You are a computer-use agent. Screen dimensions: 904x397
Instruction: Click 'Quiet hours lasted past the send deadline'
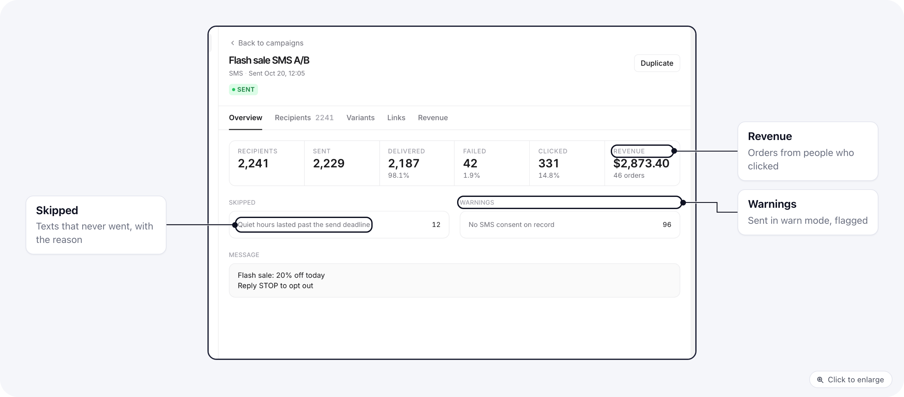click(x=304, y=225)
